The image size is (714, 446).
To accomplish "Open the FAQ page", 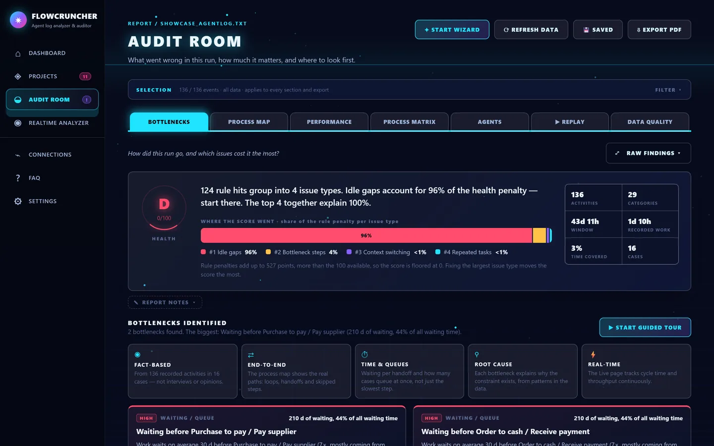I will pos(52,178).
